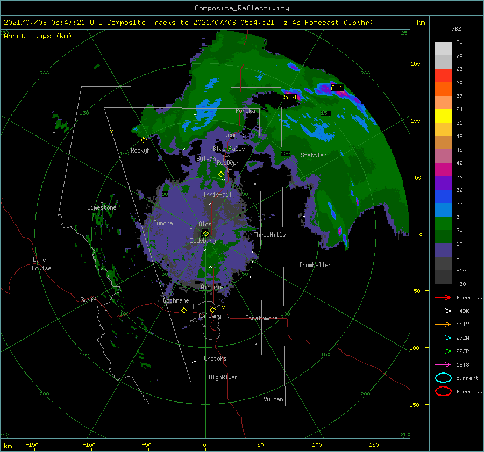The width and height of the screenshot is (484, 452).
Task: Pick the bright green 30 dBZ swatch
Action: click(x=443, y=223)
